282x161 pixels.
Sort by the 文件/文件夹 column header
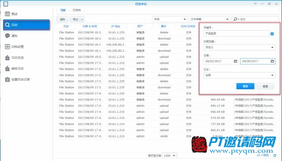click(x=188, y=26)
